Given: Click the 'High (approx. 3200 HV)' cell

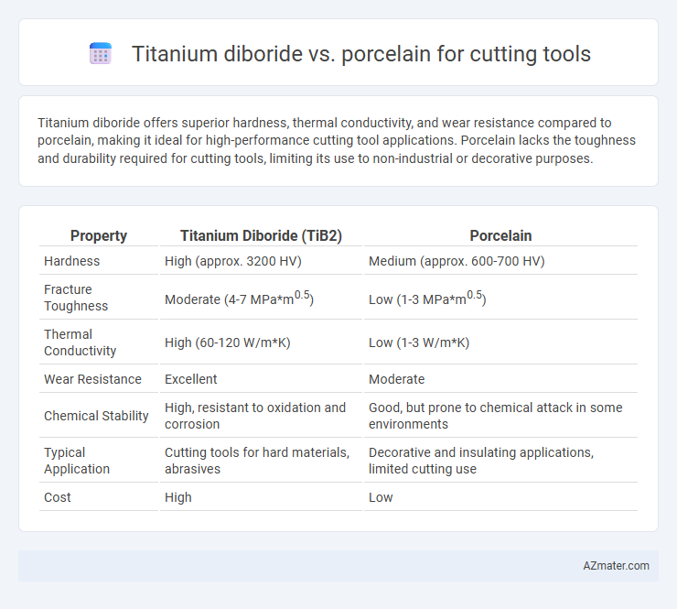Looking at the screenshot, I should point(232,261).
